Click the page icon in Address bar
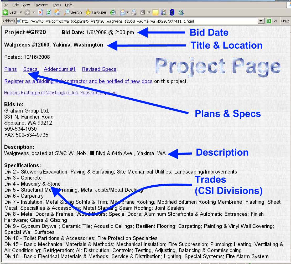Screen dimensions: 291x264 point(19,21)
